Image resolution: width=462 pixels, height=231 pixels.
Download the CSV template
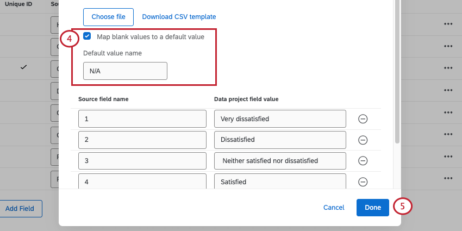179,17
